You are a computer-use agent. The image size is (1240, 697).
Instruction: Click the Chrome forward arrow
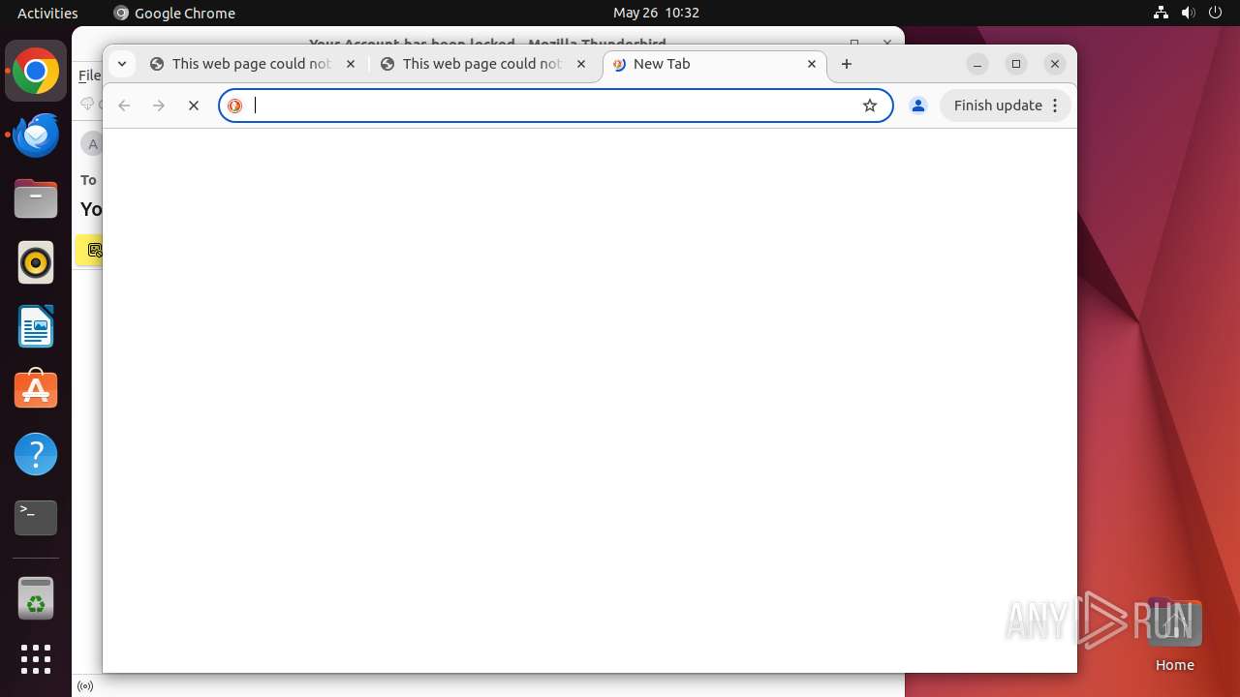tap(159, 106)
